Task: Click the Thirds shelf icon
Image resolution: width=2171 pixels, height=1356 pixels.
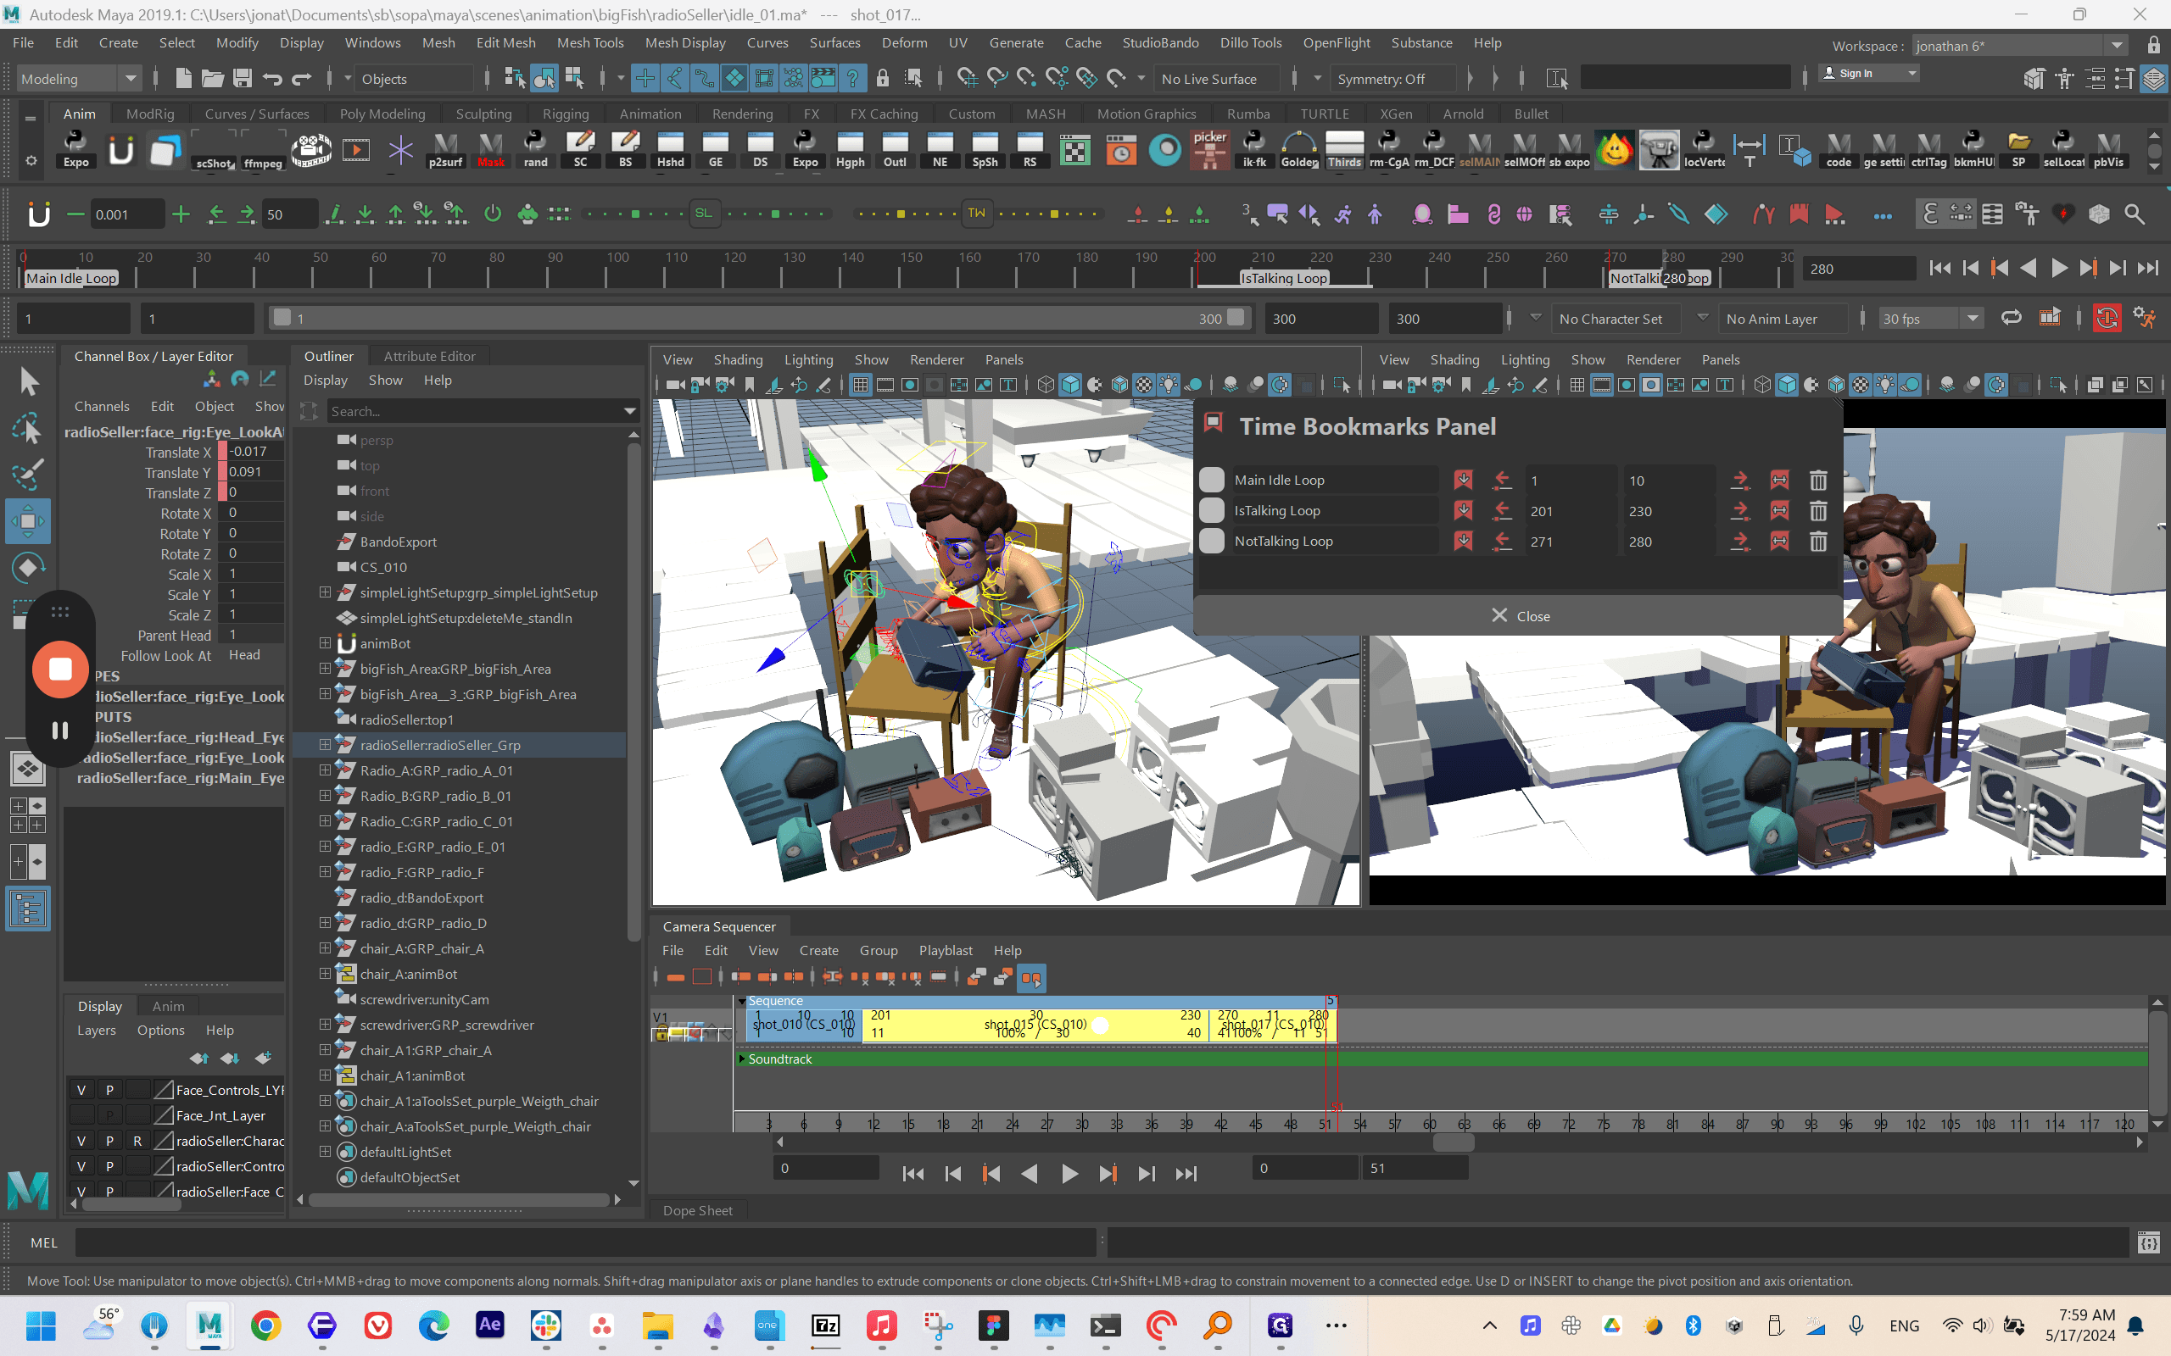Action: pos(1344,149)
